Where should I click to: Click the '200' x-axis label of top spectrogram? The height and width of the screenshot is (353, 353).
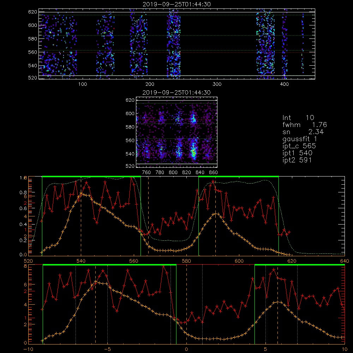(x=150, y=84)
